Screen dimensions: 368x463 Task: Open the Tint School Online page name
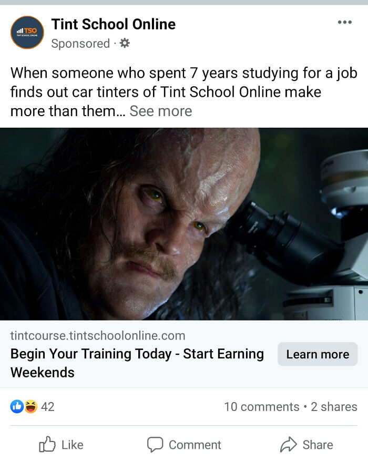(114, 24)
